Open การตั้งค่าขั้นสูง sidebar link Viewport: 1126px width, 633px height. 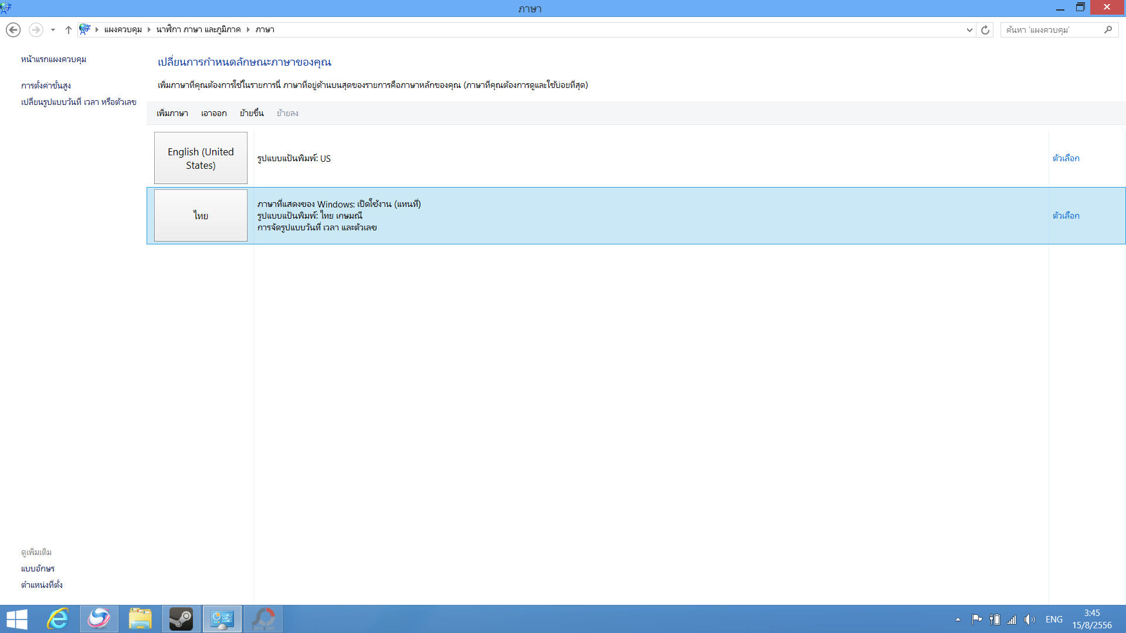click(46, 86)
